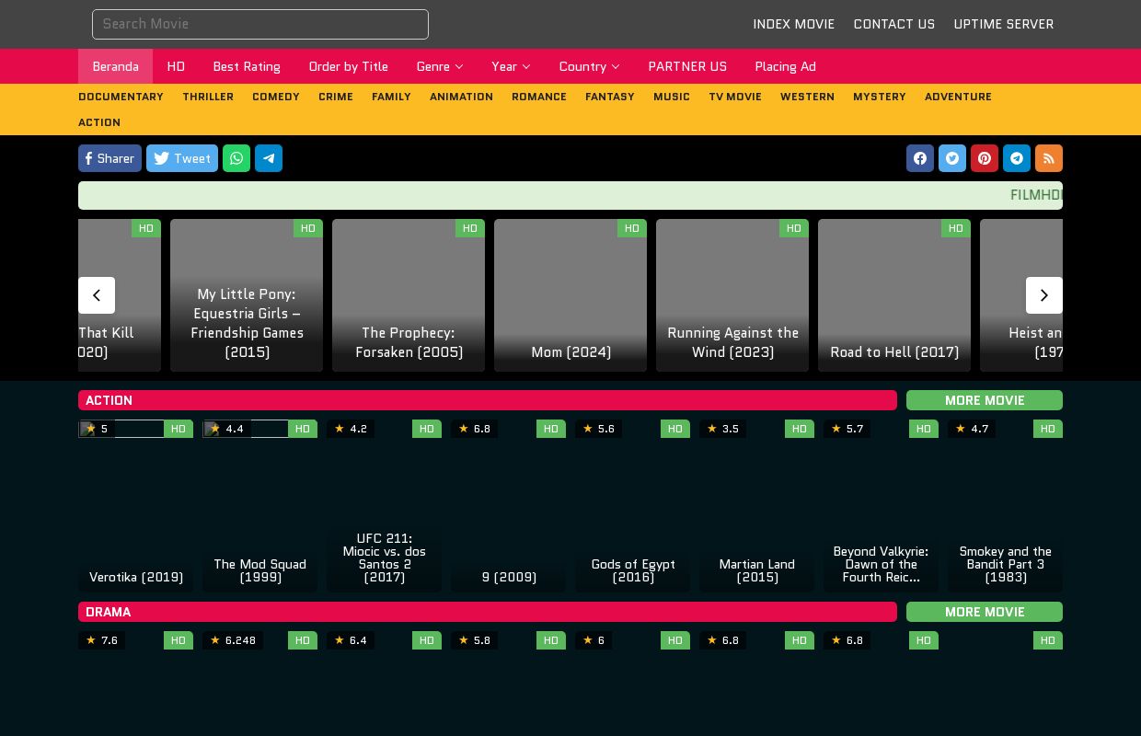Click the left Telegram share icon
The height and width of the screenshot is (736, 1141).
269,158
